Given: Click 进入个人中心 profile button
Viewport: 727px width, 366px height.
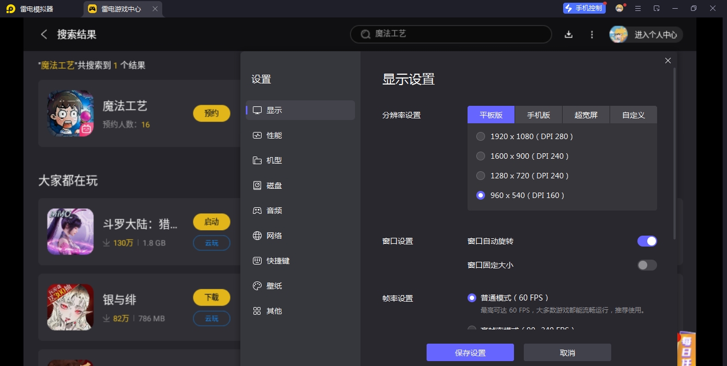Looking at the screenshot, I should 646,34.
